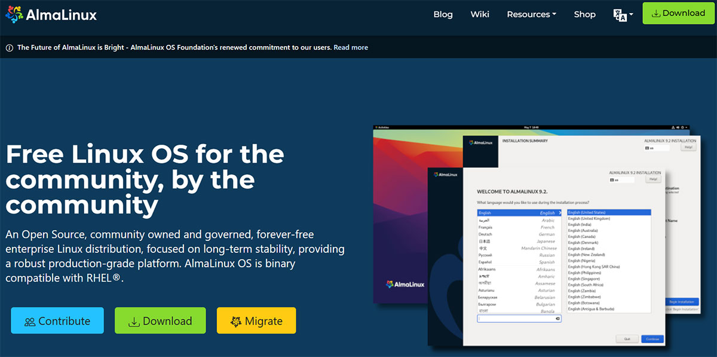This screenshot has width=717, height=357.
Task: Click Continue in the installer welcome window
Action: tap(652, 339)
